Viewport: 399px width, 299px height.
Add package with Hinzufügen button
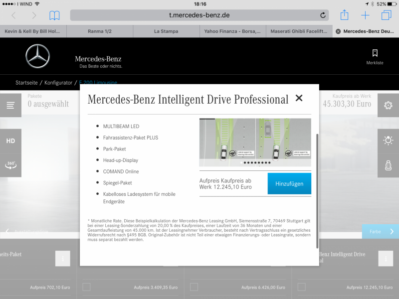[289, 183]
